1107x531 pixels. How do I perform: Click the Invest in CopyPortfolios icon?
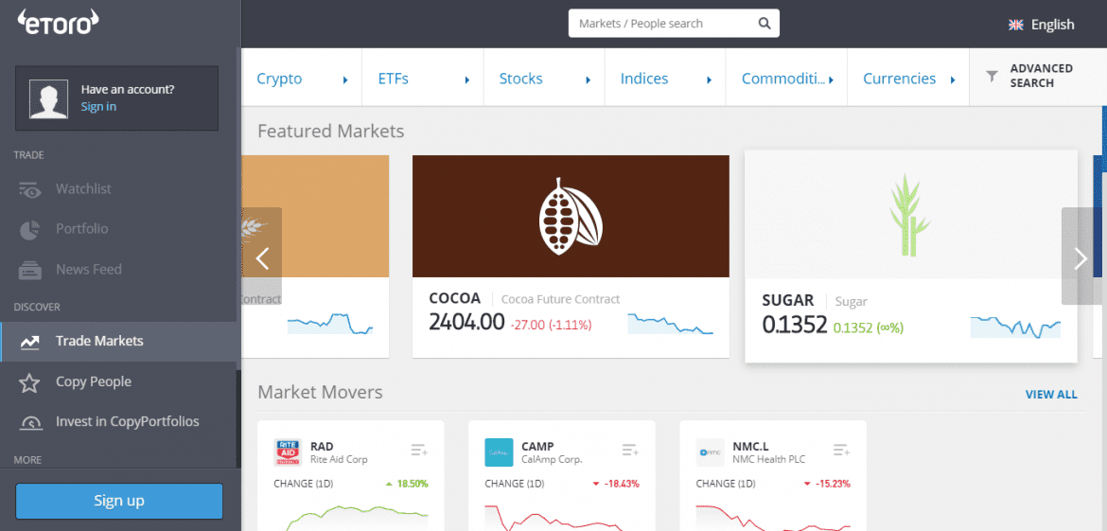[30, 422]
